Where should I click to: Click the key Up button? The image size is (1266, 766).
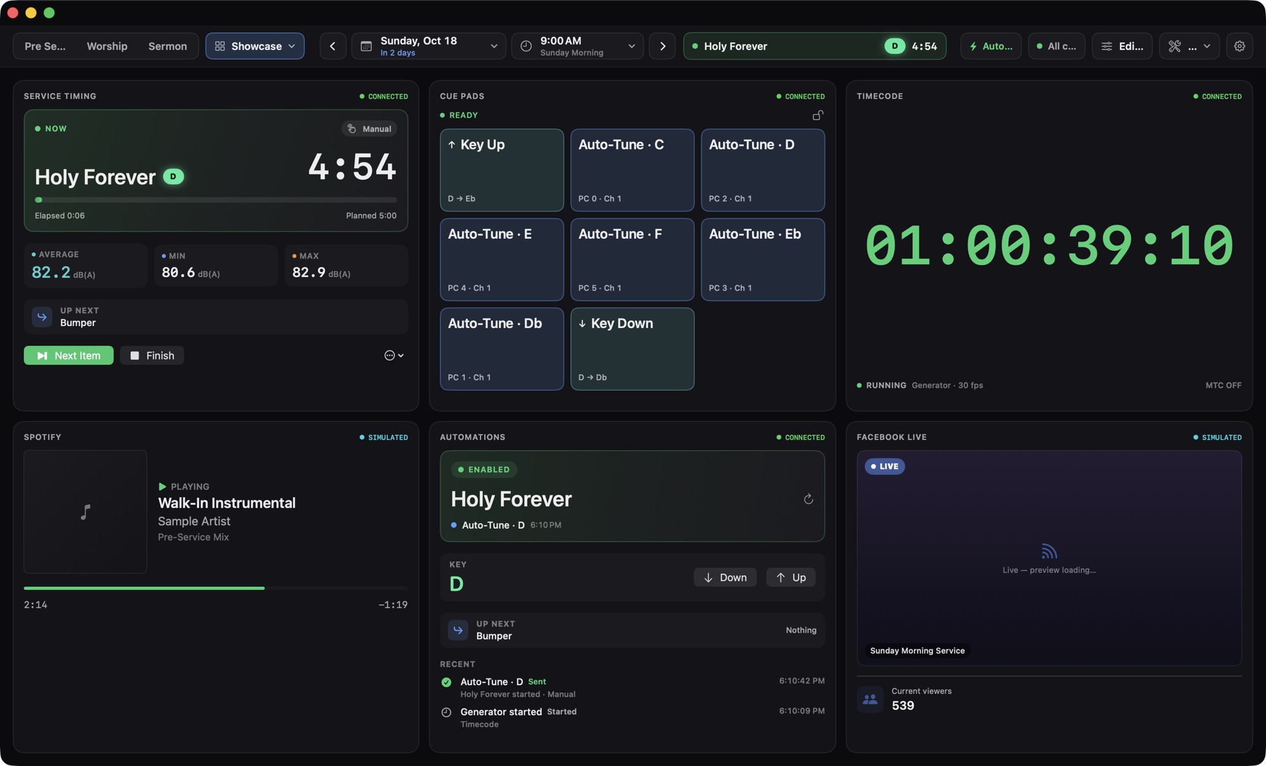click(791, 577)
